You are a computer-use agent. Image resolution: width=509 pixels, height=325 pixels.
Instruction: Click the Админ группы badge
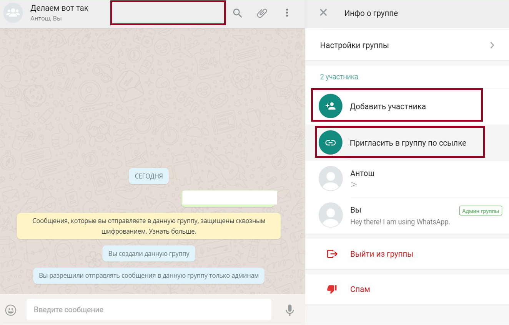(481, 211)
